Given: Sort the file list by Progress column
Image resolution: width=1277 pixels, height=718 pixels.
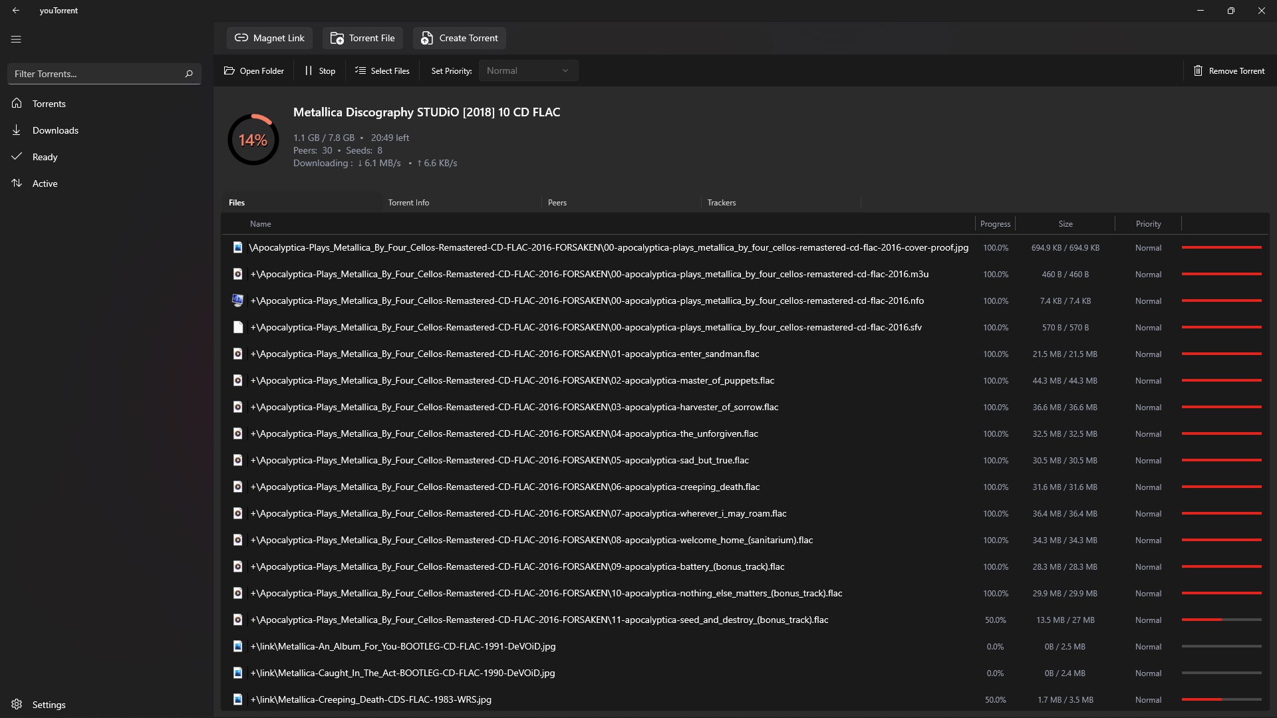Looking at the screenshot, I should [995, 224].
